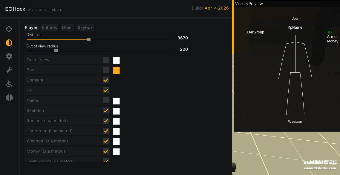Select the half-circle visuals icon in sidebar
The height and width of the screenshot is (175, 340).
click(x=9, y=43)
